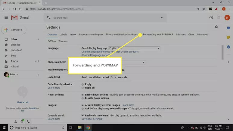Open the Google apps grid
The image size is (233, 131).
click(219, 18)
